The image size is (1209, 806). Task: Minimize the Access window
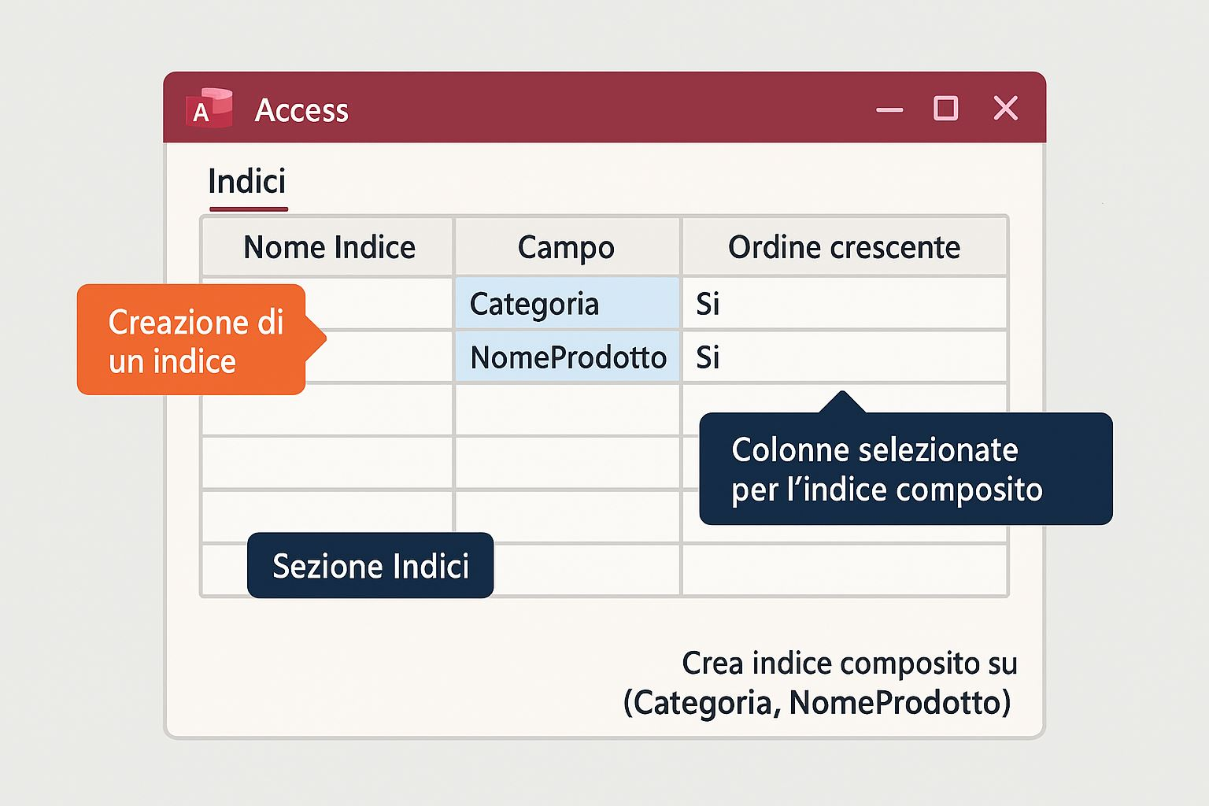(x=889, y=109)
